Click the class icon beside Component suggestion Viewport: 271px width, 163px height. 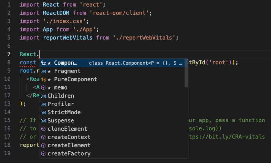click(x=44, y=63)
